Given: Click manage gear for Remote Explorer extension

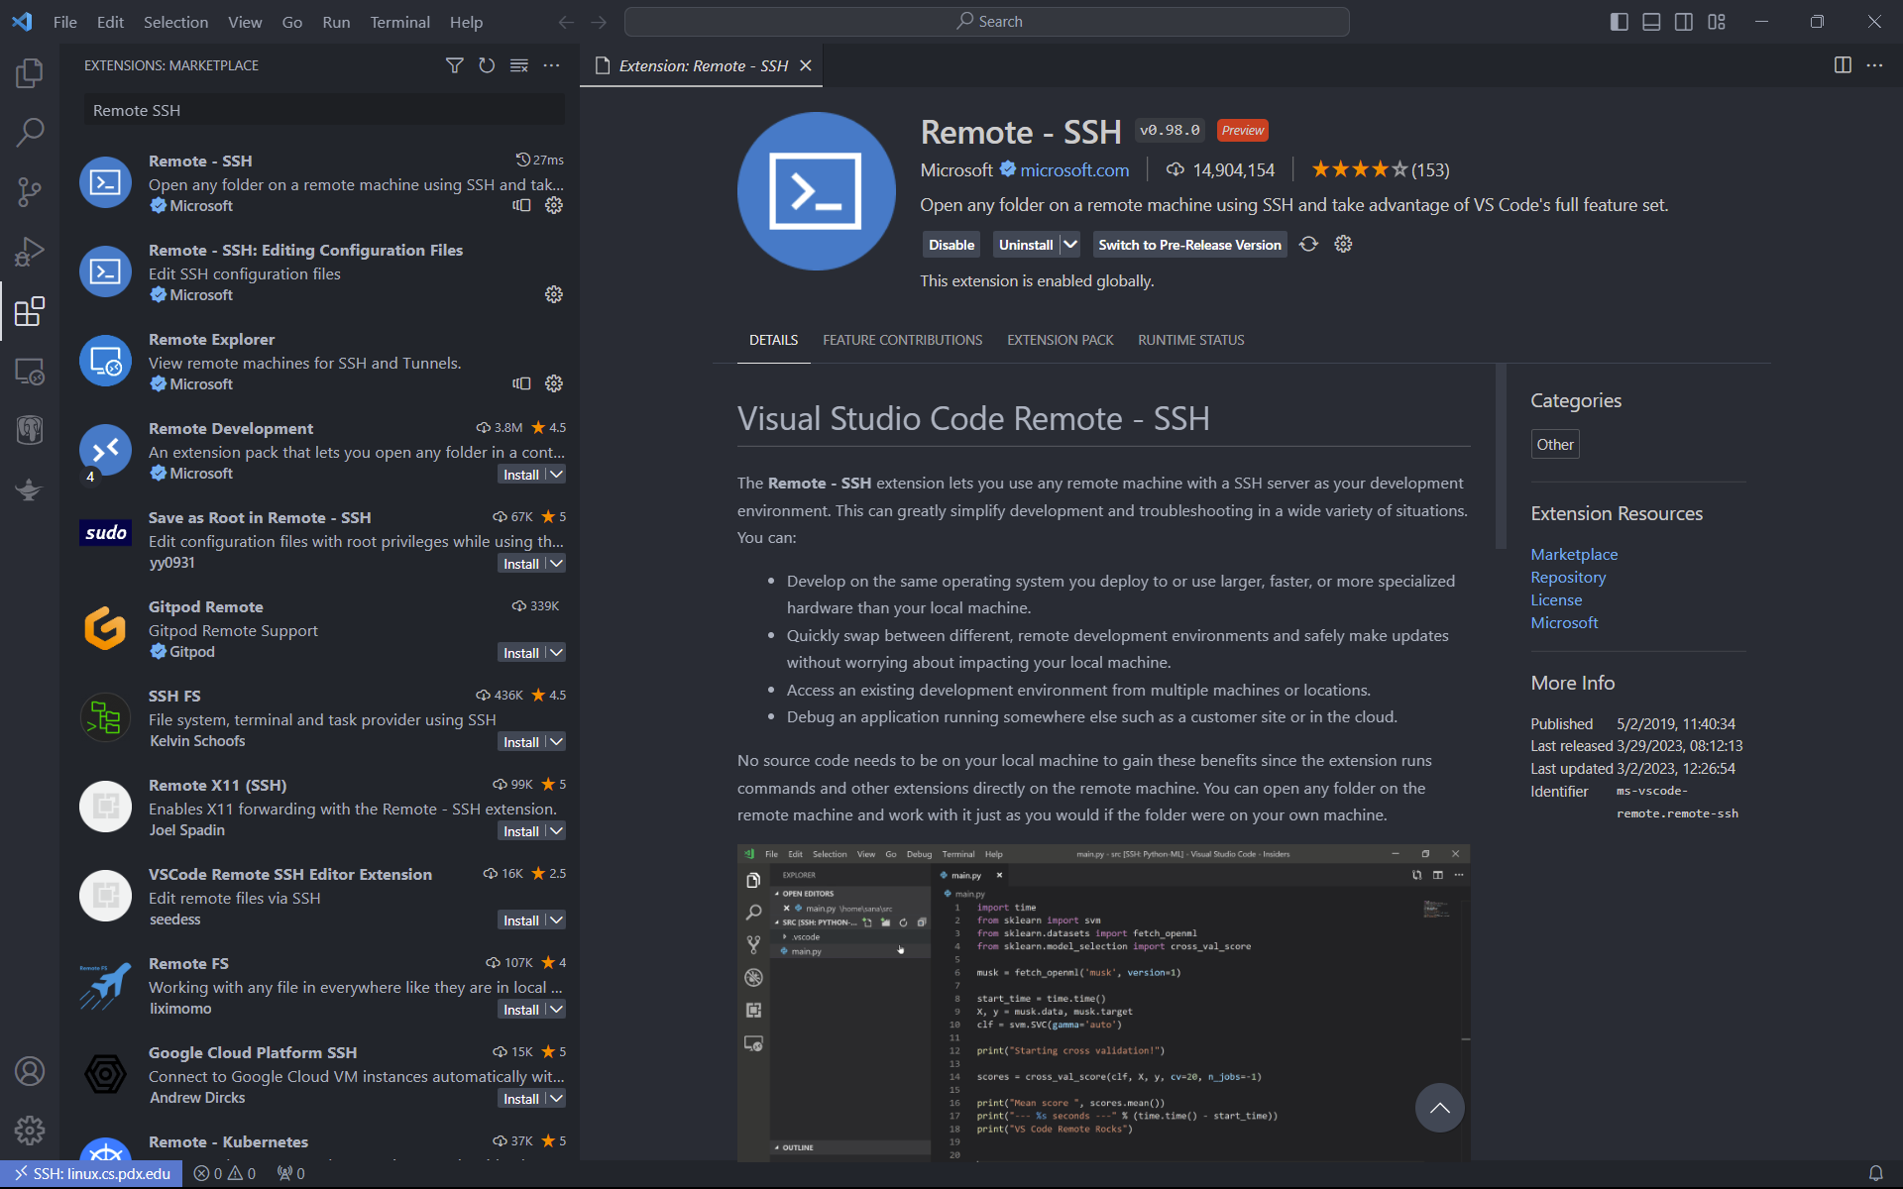Looking at the screenshot, I should (x=554, y=383).
